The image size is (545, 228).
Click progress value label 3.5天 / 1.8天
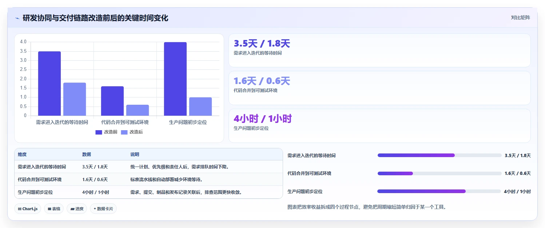click(518, 156)
